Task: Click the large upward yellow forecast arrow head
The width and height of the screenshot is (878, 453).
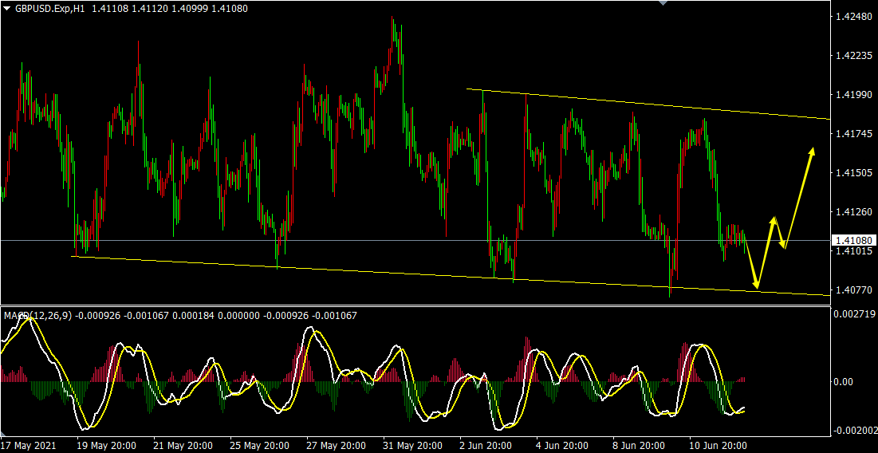Action: pos(813,151)
